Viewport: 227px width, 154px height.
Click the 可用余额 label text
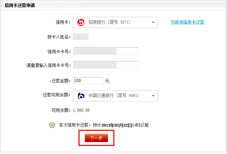pos(61,110)
